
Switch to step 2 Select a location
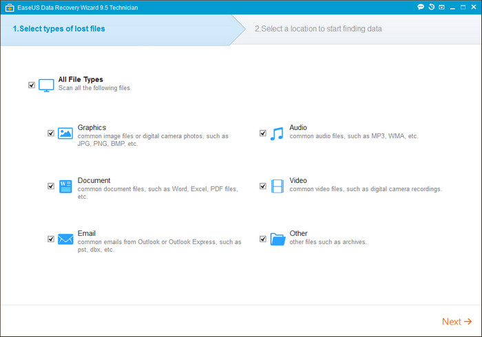coord(318,29)
